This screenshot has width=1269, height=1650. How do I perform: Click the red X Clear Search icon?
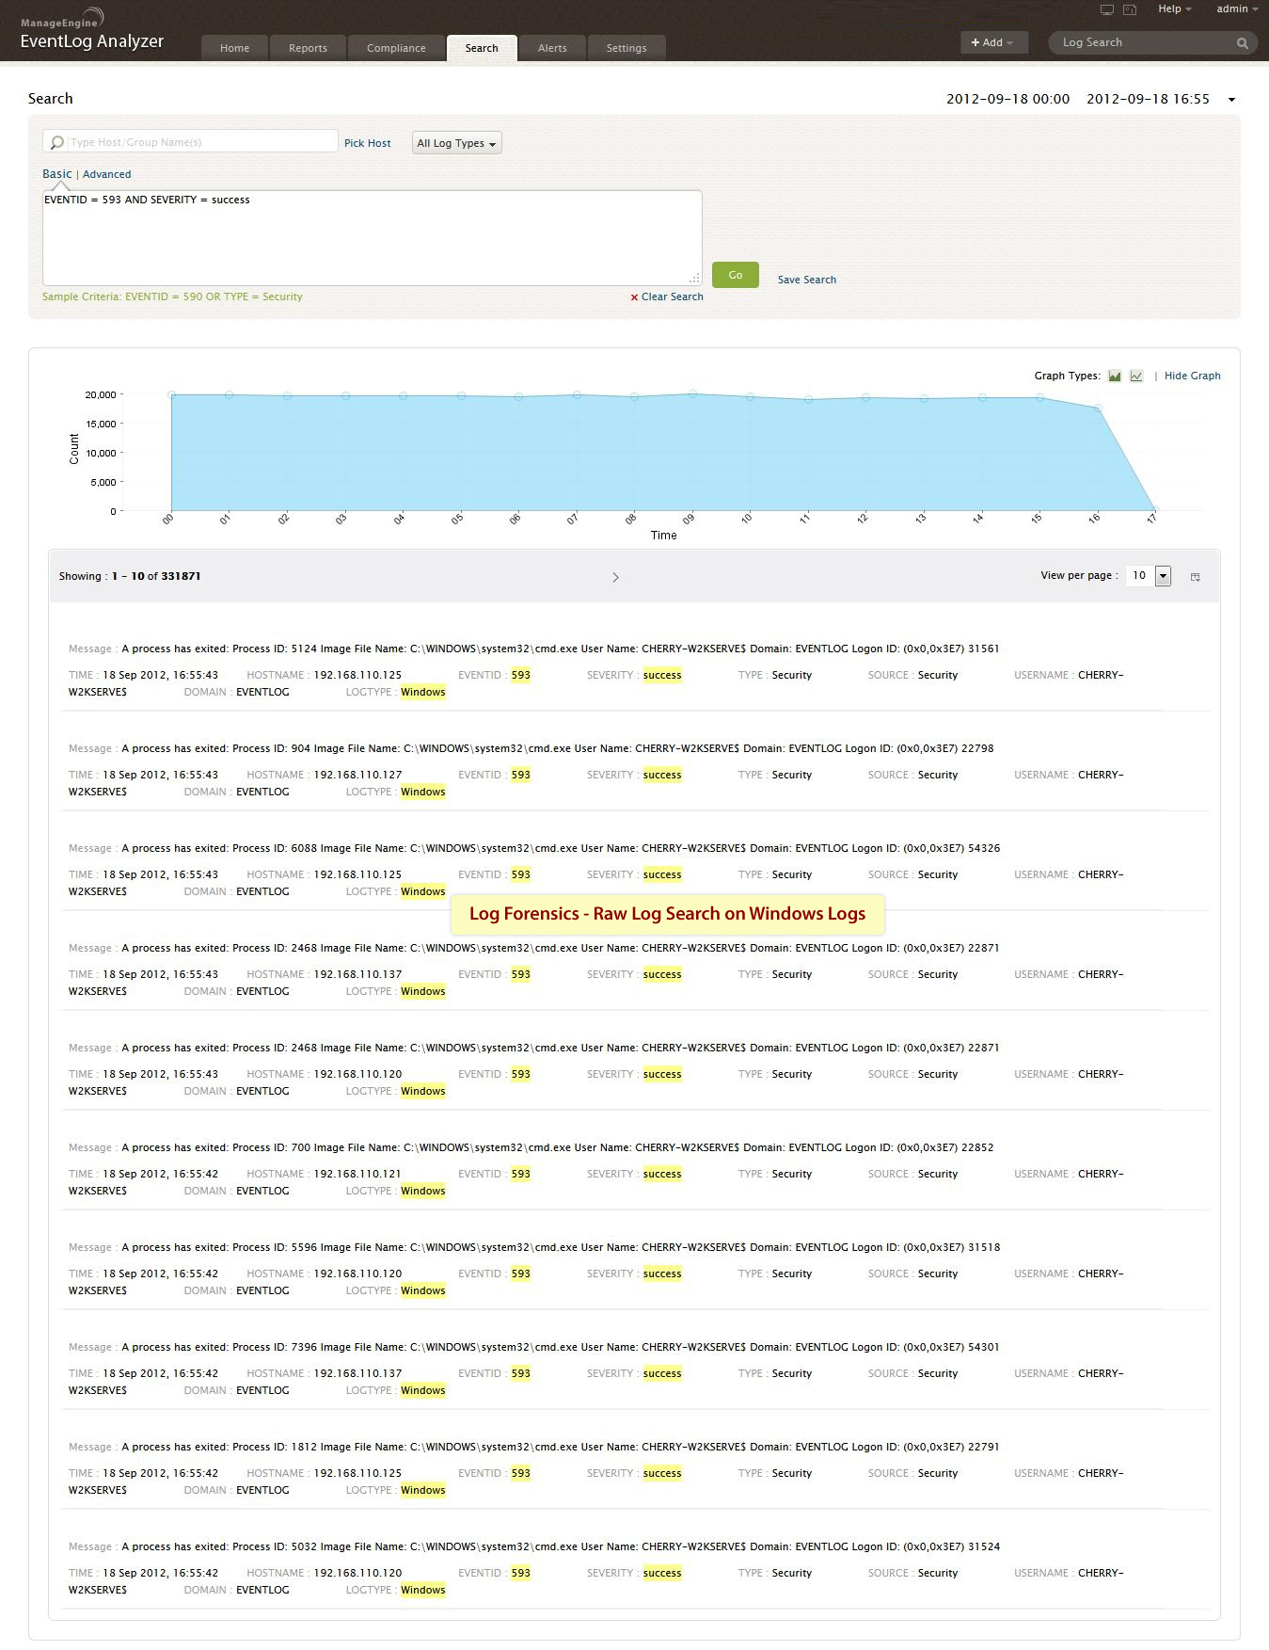pos(634,297)
